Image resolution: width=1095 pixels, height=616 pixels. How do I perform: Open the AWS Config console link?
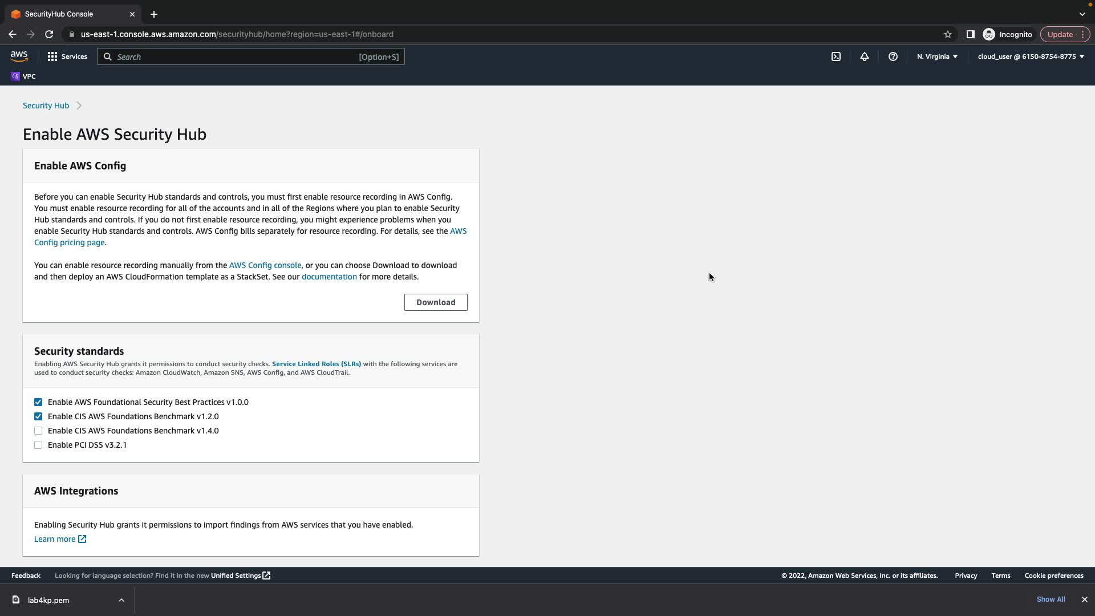tap(265, 265)
